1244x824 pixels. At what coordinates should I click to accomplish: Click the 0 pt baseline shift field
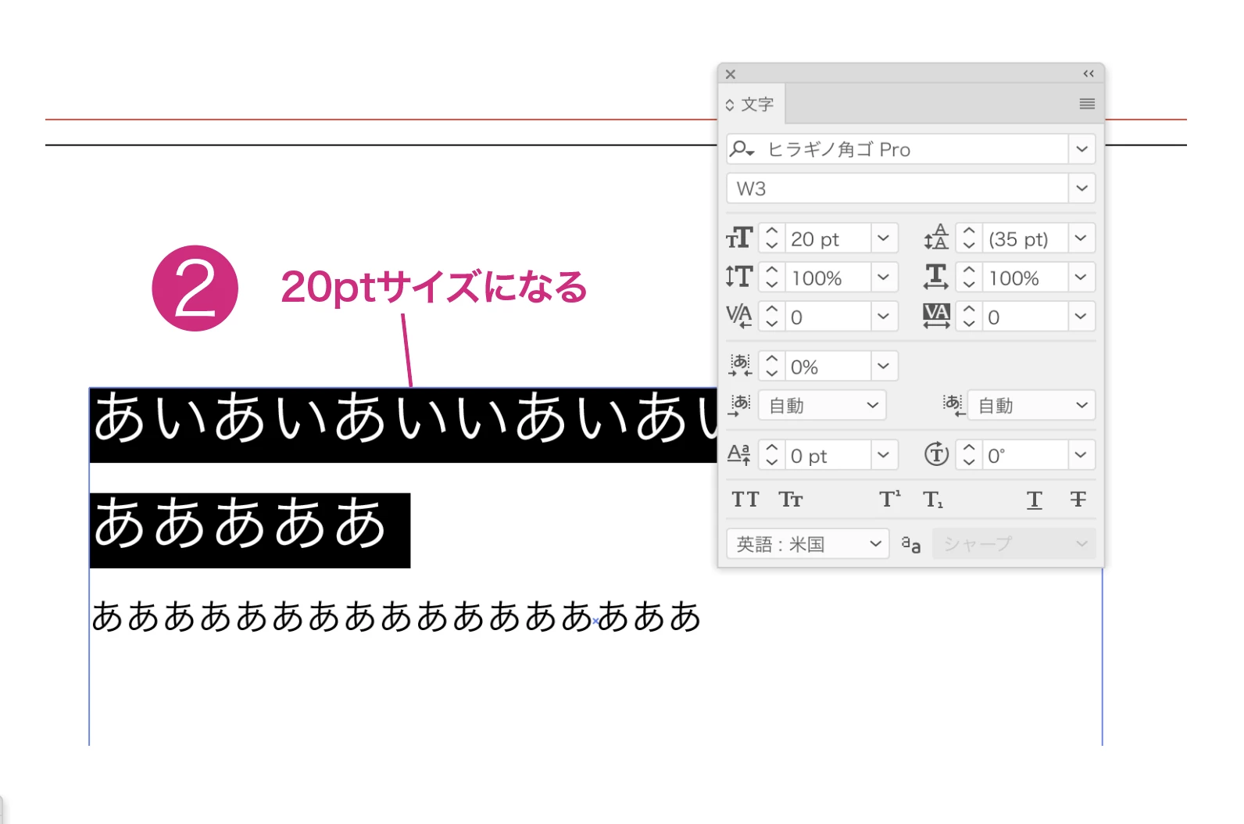click(827, 455)
